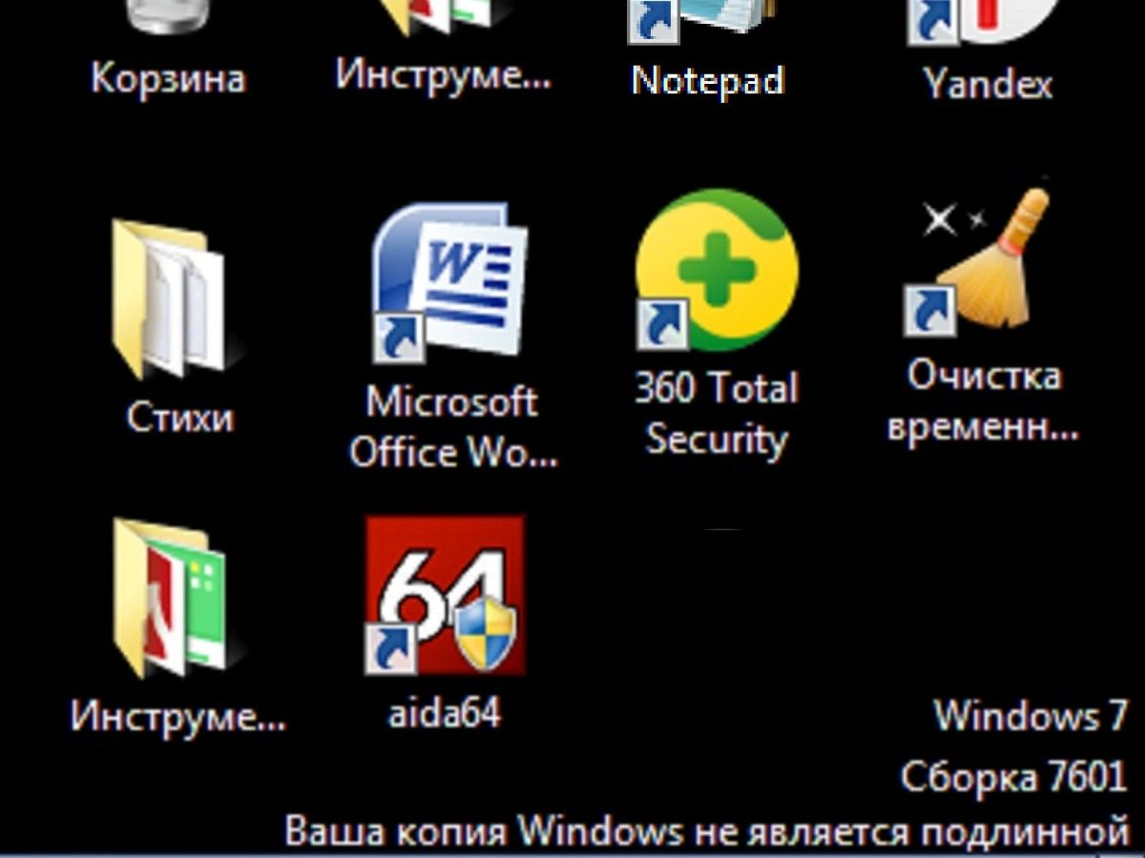This screenshot has width=1145, height=858.
Task: Select the 'Очистка временн...' label text
Action: (983, 401)
